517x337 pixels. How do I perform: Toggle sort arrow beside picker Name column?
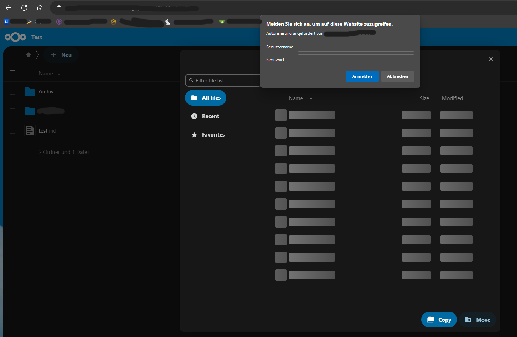click(311, 98)
